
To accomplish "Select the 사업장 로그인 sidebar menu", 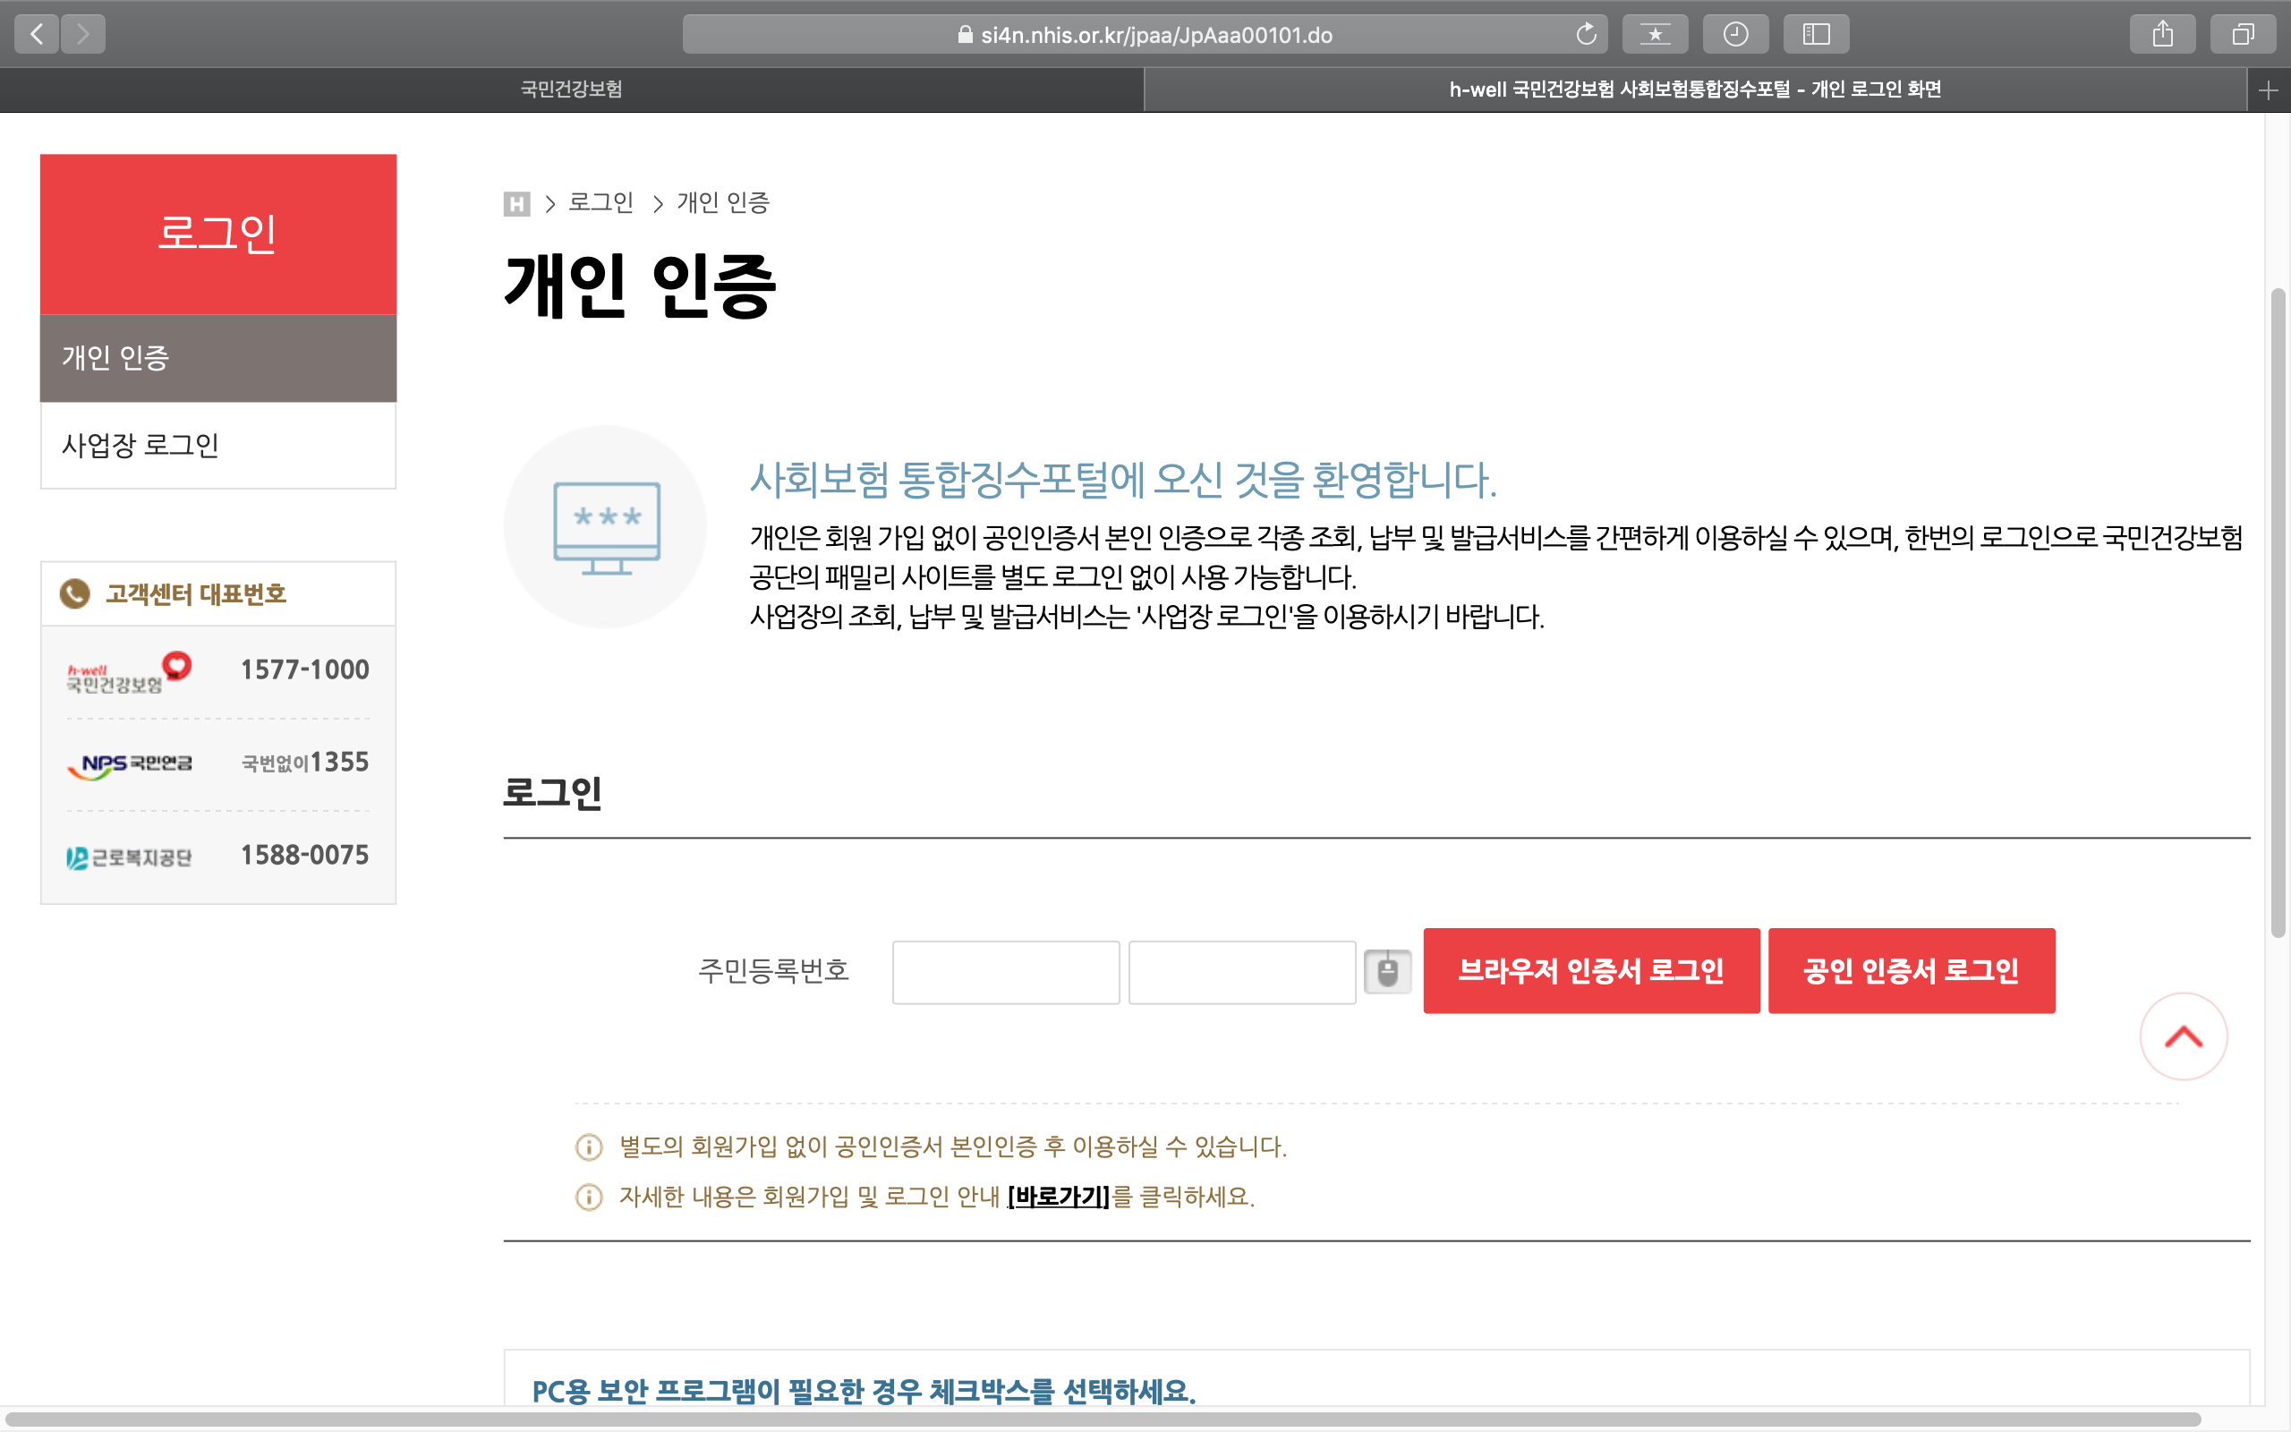I will (217, 445).
